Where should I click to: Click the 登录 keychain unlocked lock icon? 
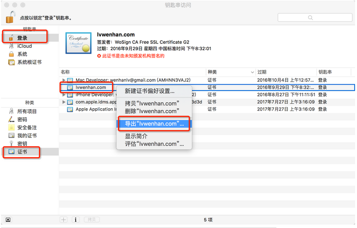11,38
